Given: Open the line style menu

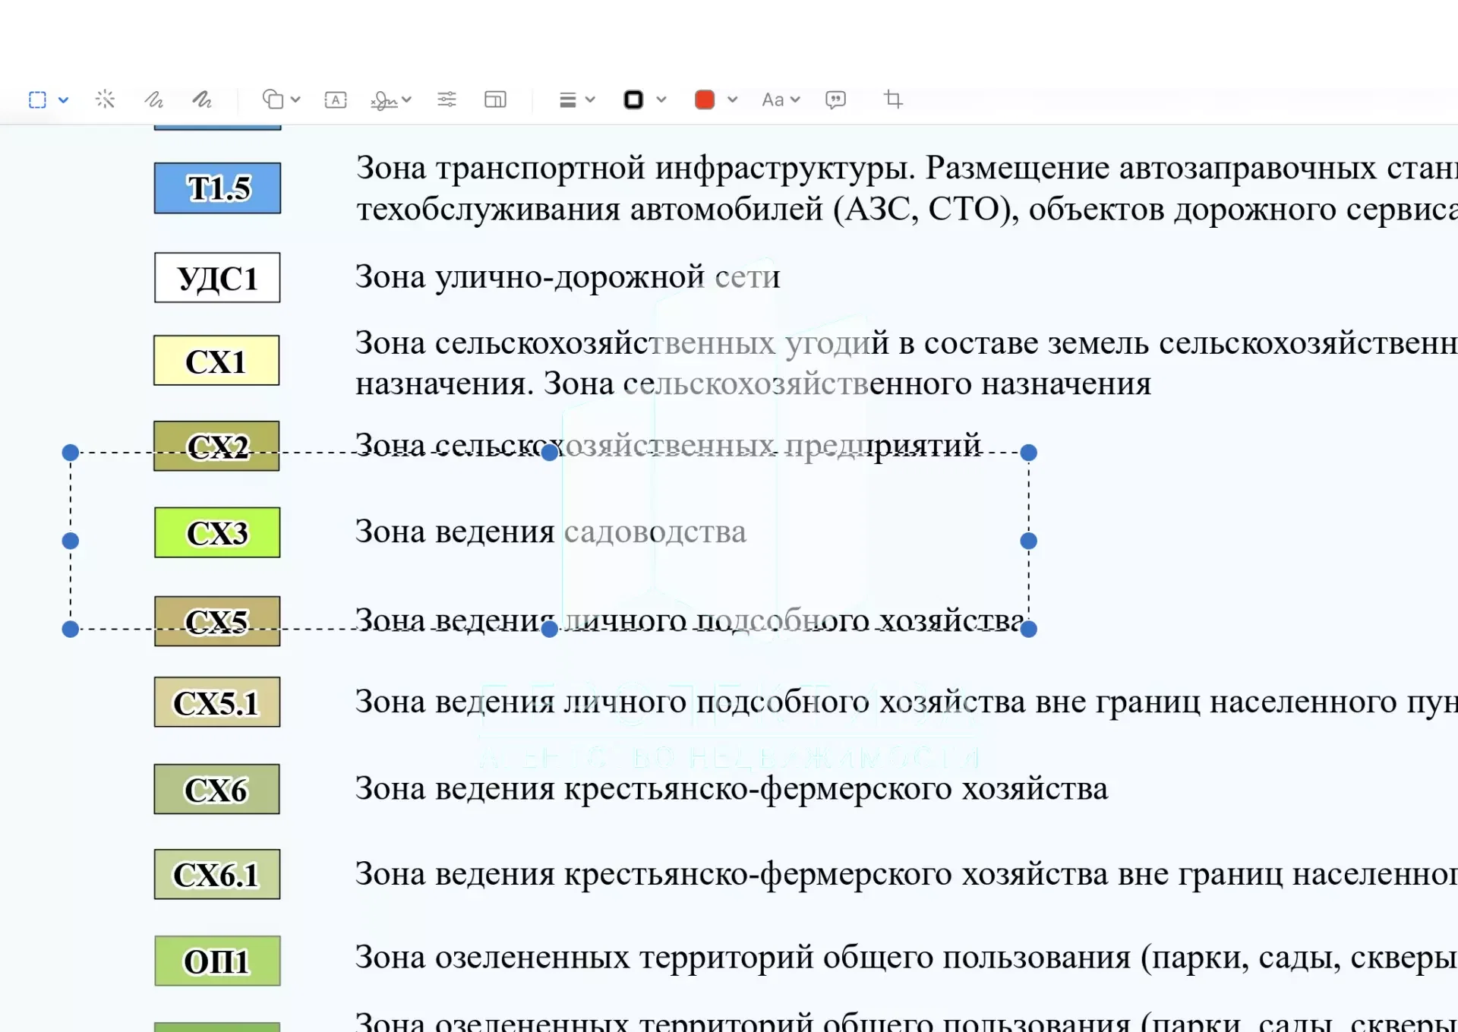Looking at the screenshot, I should tap(567, 99).
